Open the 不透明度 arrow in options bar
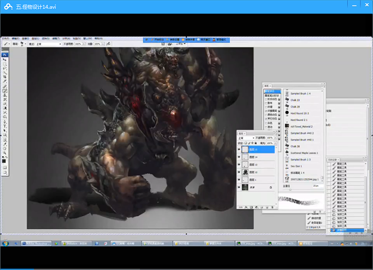 tap(84, 44)
